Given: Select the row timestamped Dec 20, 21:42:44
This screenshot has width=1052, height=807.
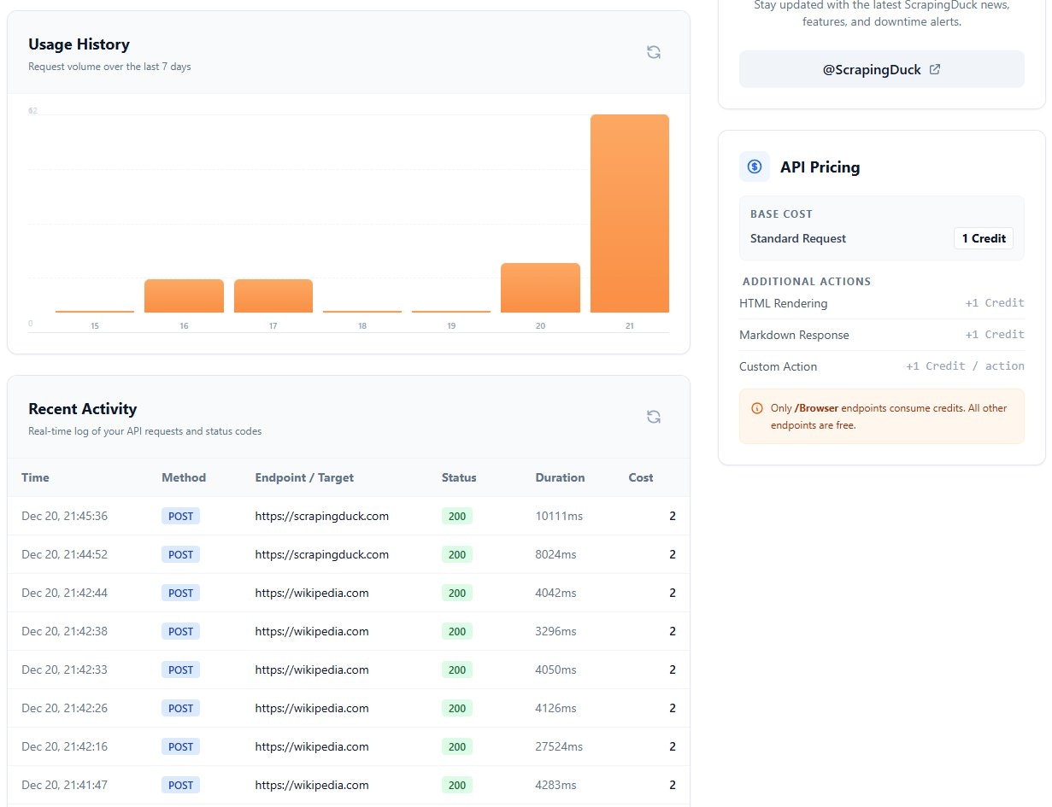Looking at the screenshot, I should 349,593.
